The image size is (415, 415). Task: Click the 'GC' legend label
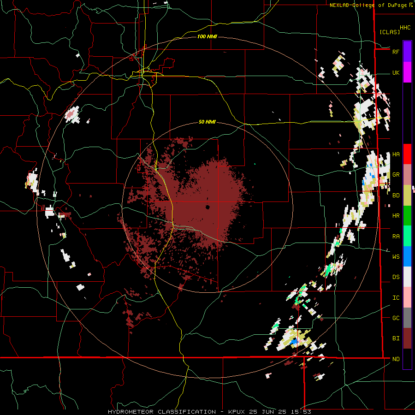(x=396, y=318)
